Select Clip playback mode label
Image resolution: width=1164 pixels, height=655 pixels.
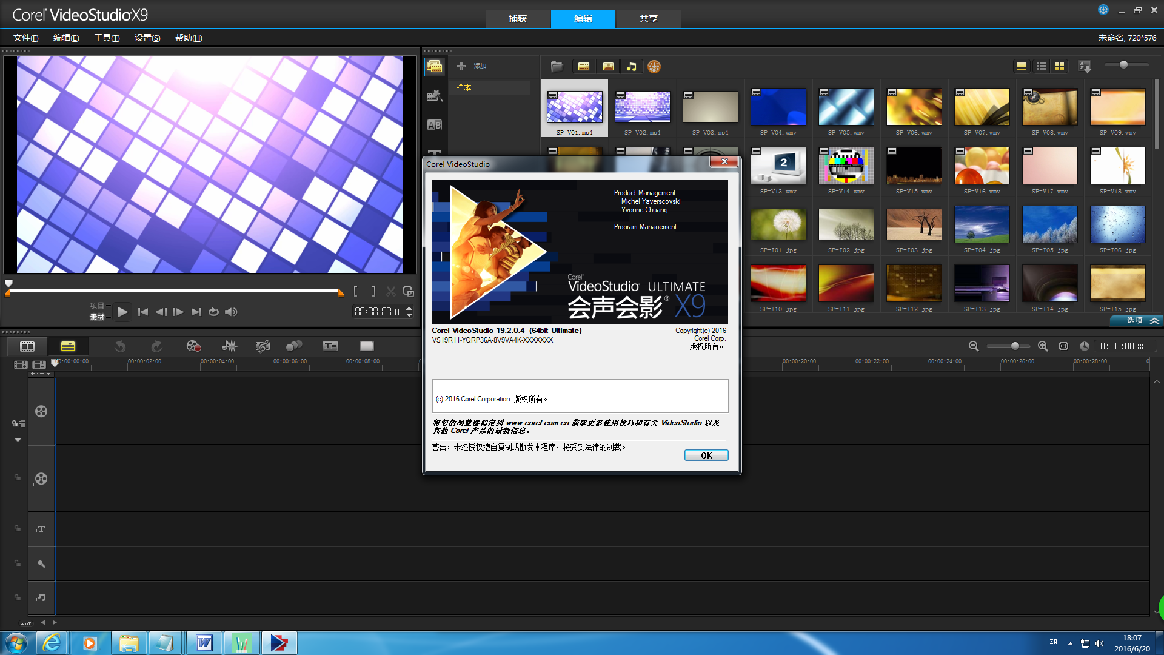[x=97, y=317]
